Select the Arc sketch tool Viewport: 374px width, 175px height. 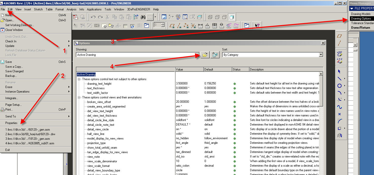[340, 93]
